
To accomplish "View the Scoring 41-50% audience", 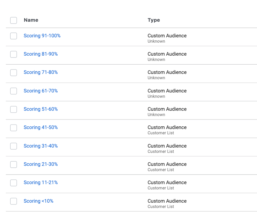I will point(41,127).
